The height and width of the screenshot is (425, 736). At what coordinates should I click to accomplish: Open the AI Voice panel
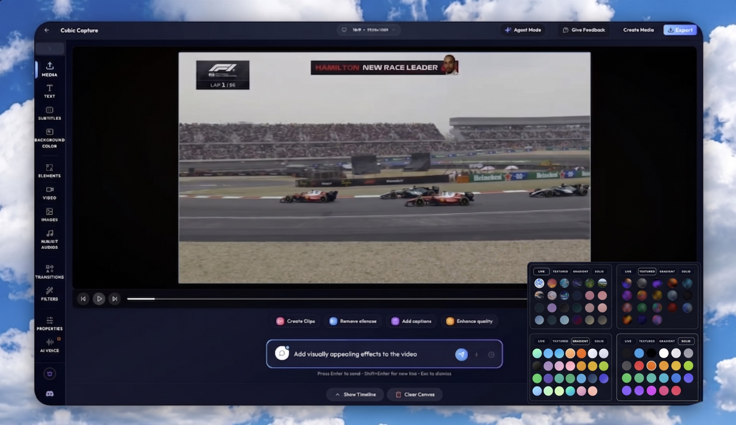49,345
